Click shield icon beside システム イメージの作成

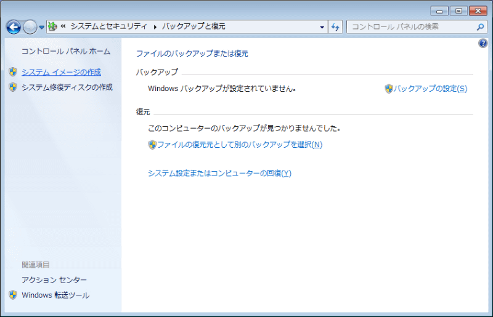13,72
